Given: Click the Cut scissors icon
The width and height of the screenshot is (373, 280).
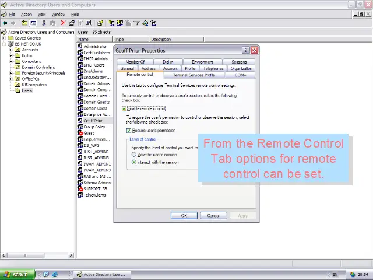Looking at the screenshot, I should coord(44,23).
